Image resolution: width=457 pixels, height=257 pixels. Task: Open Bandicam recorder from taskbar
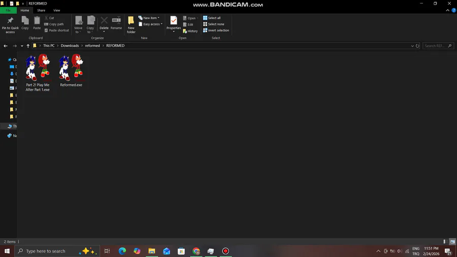pos(225,251)
